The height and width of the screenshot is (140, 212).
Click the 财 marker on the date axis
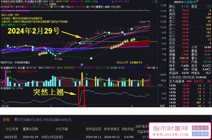82,64
